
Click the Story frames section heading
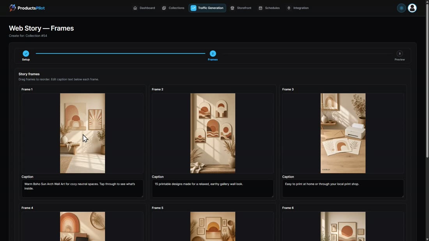[x=29, y=74]
